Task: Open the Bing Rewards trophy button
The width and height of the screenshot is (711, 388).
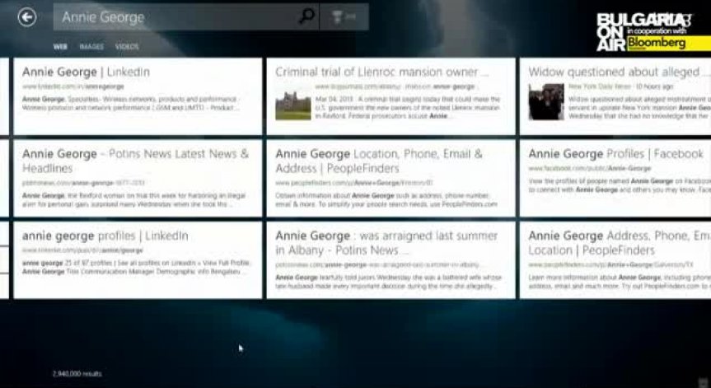Action: (344, 16)
